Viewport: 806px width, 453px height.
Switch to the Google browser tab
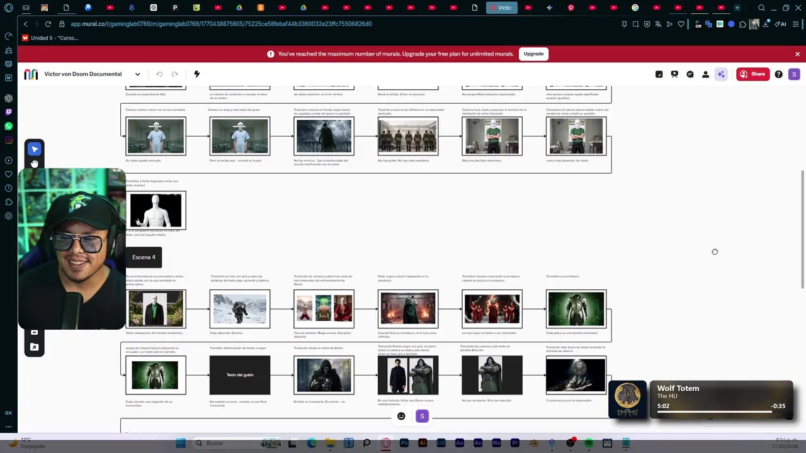point(635,8)
